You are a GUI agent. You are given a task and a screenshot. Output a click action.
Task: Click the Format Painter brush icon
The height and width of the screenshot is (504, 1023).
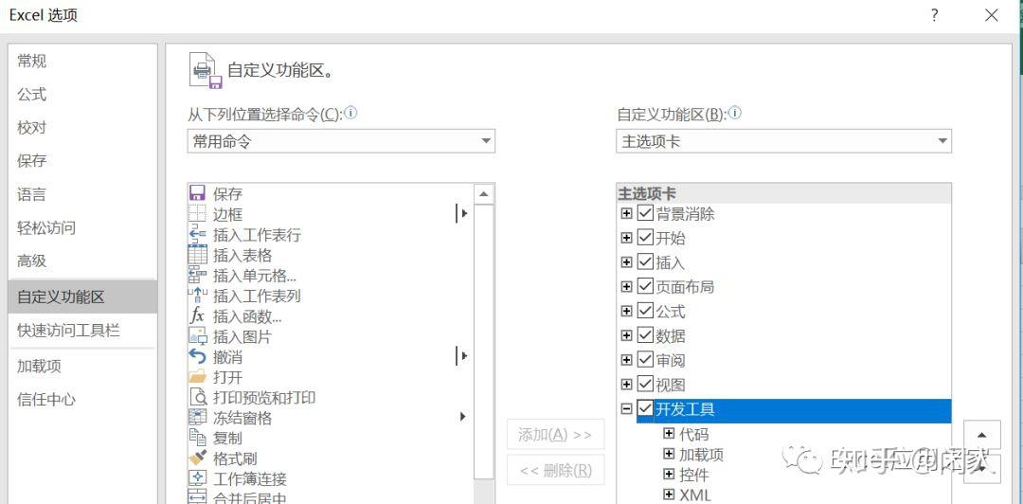pyautogui.click(x=197, y=459)
